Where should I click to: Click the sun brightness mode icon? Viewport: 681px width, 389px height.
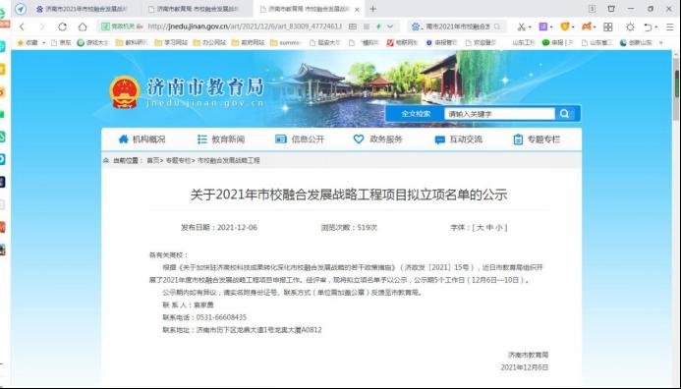pyautogui.click(x=630, y=27)
